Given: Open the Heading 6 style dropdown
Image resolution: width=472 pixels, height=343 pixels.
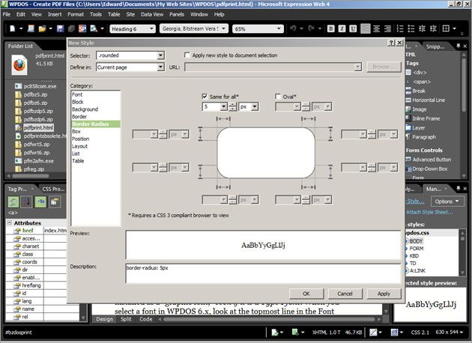Looking at the screenshot, I should (151, 28).
